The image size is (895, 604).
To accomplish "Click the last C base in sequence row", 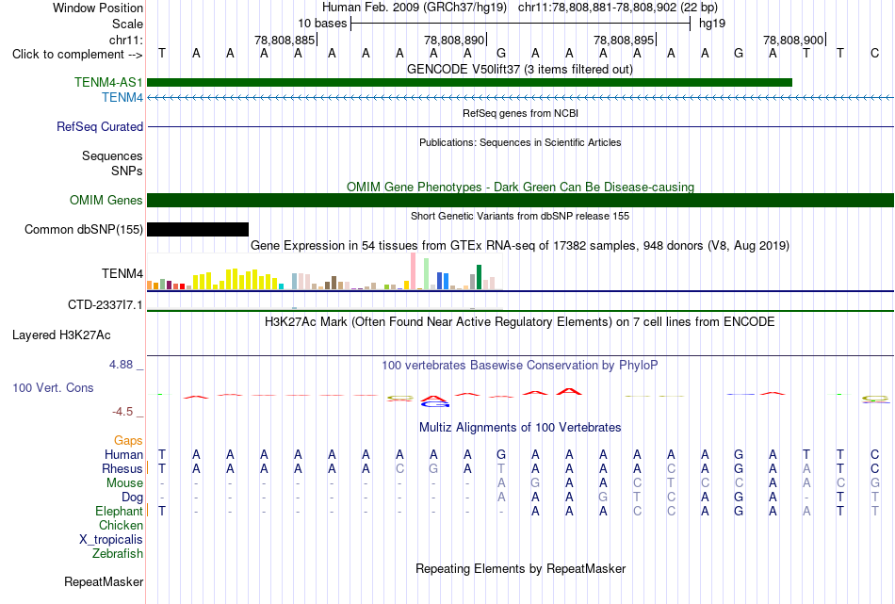I will tap(874, 54).
